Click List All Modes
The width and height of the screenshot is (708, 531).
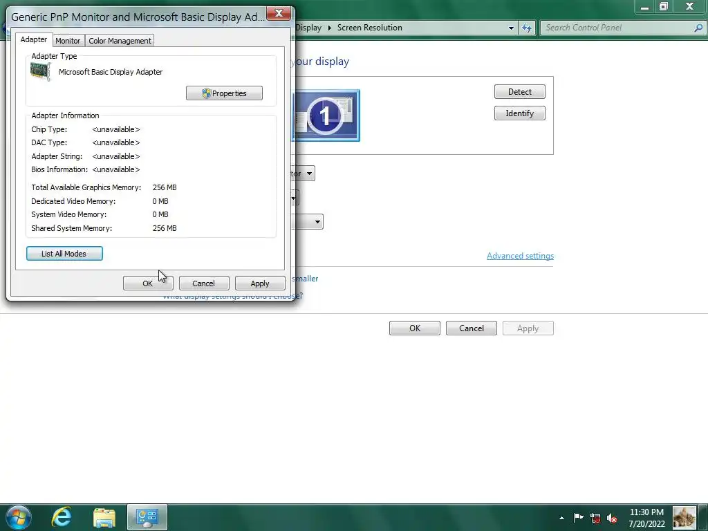pyautogui.click(x=64, y=254)
